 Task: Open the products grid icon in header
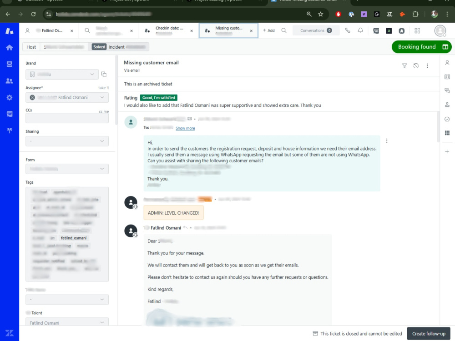(x=417, y=30)
